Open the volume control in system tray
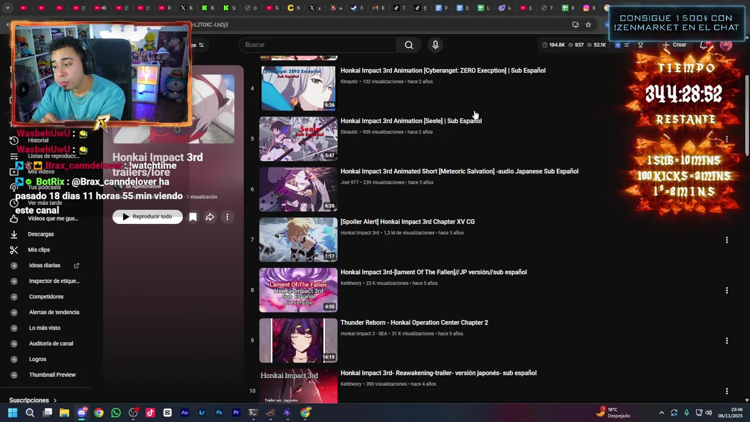This screenshot has height=422, width=750. pos(708,413)
